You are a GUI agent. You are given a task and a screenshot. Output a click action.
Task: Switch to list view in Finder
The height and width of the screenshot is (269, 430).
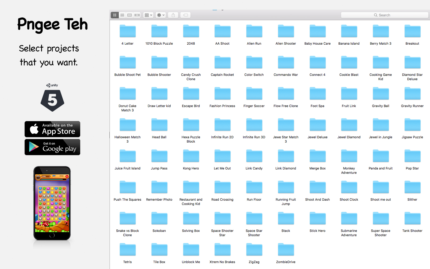point(122,15)
